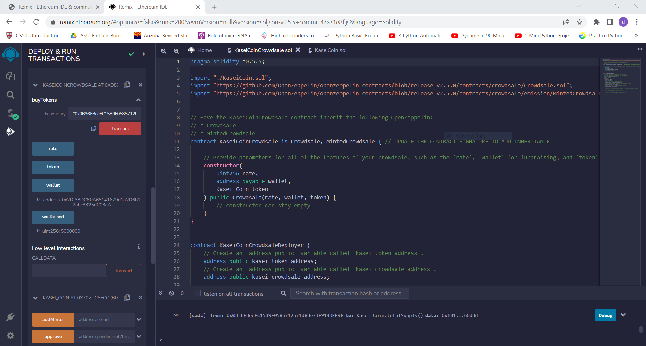Click the low level Transact button
646x346 pixels.
[123, 271]
